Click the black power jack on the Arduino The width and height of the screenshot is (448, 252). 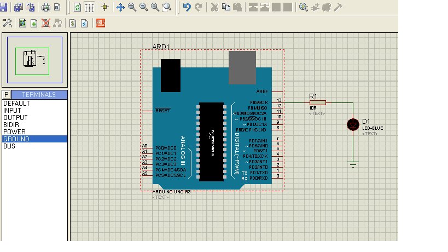(171, 76)
